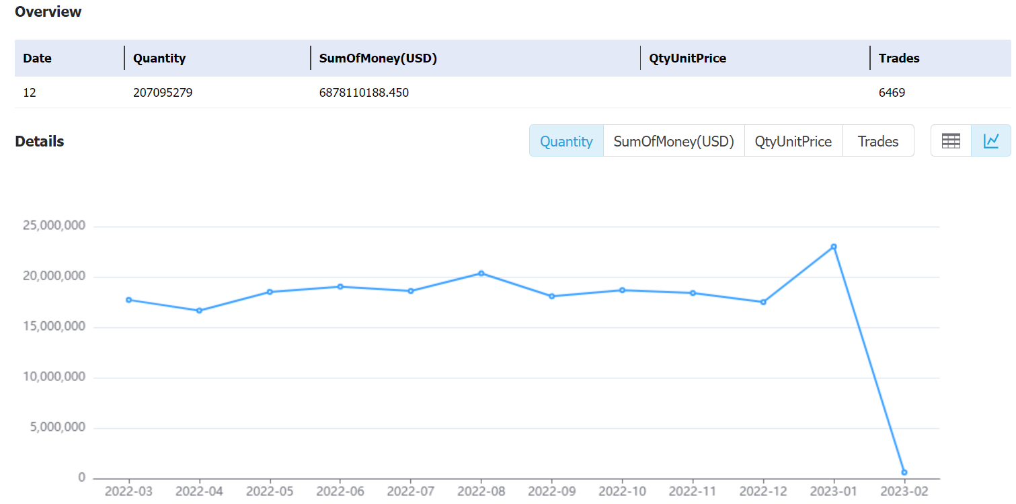Image resolution: width=1016 pixels, height=504 pixels.
Task: Click the SumOfMoney(USD) column header in overview
Action: 379,58
